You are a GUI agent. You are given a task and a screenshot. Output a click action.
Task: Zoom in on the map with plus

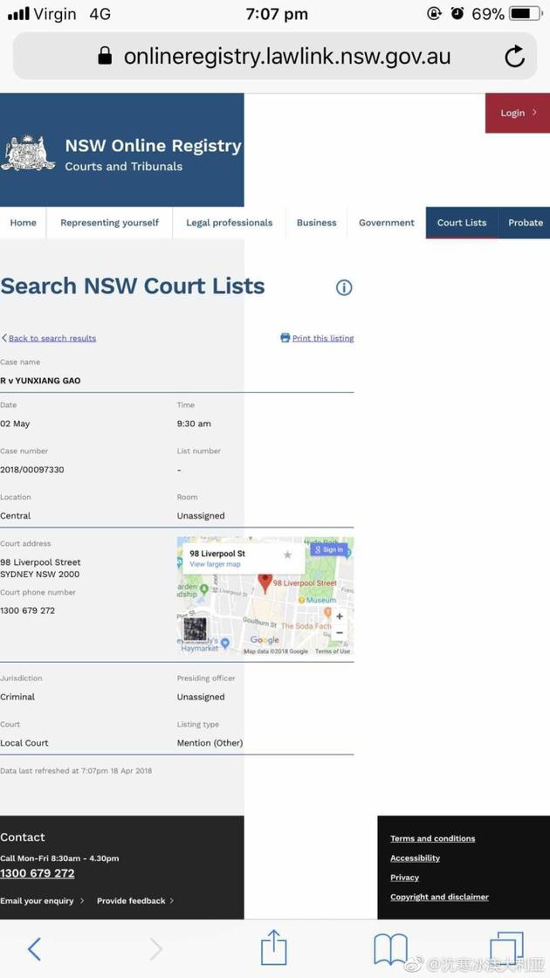pyautogui.click(x=340, y=616)
